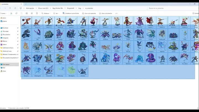Navigate forward with the forward arrow

tap(5, 8)
